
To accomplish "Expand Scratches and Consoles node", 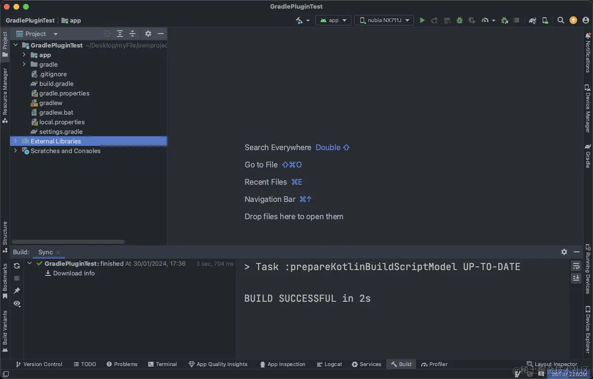I will point(15,151).
